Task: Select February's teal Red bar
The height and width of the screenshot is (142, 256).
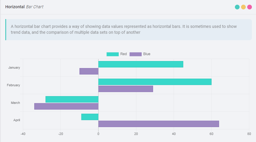Action: tap(155, 82)
